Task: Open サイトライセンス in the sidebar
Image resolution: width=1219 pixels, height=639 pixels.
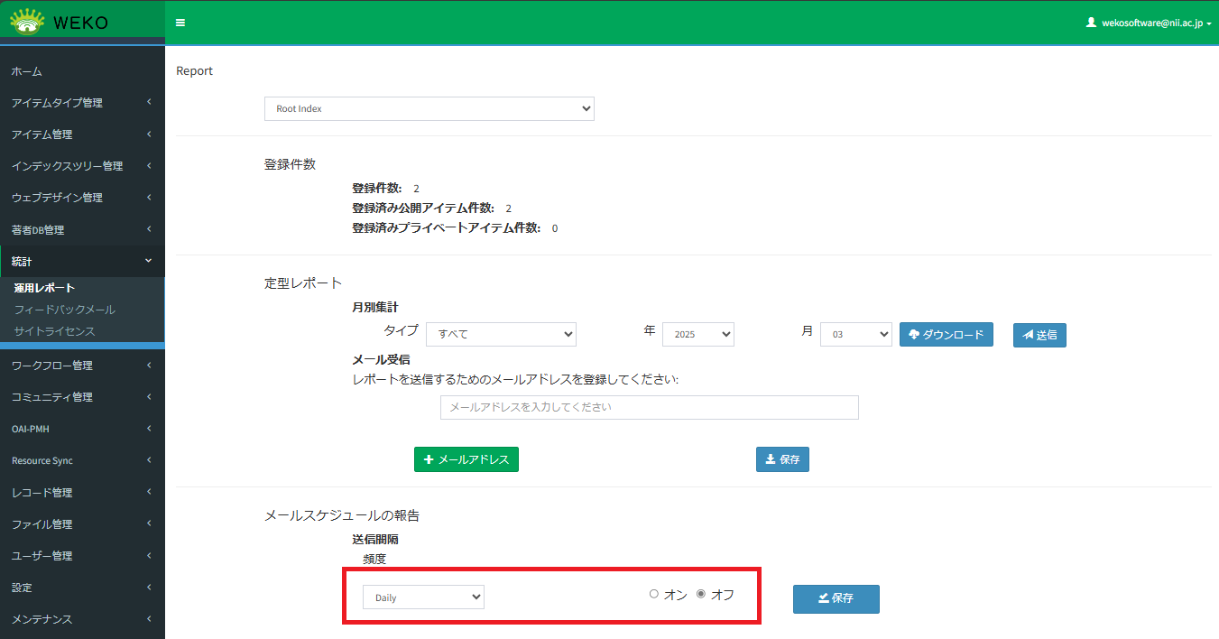Action: pyautogui.click(x=54, y=331)
